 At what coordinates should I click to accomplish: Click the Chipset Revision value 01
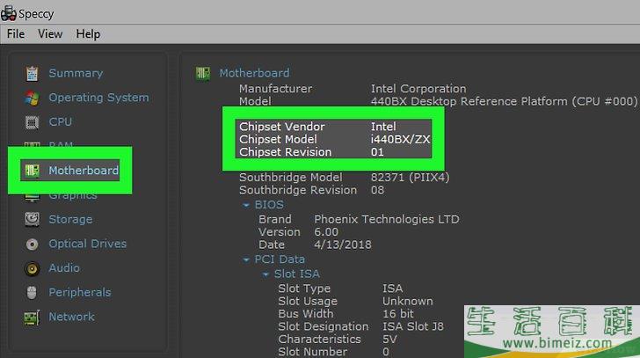377,152
